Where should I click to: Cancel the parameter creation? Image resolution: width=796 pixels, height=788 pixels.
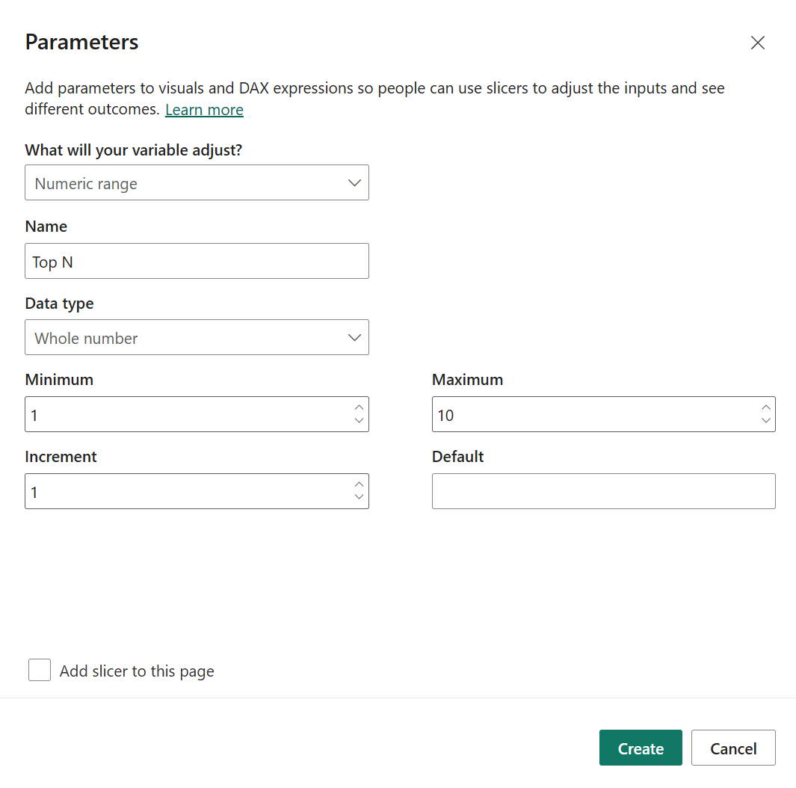pos(733,748)
